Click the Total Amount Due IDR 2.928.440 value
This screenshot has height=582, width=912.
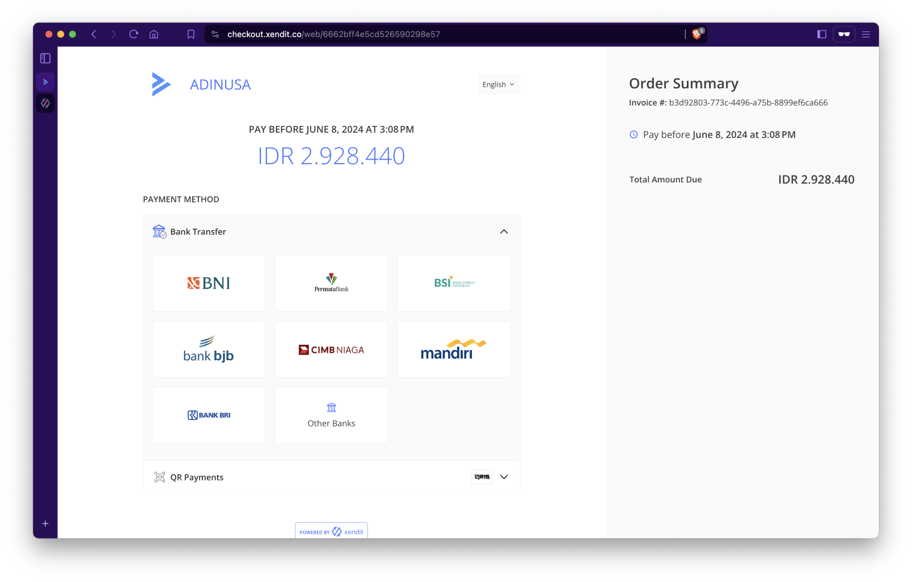point(816,180)
